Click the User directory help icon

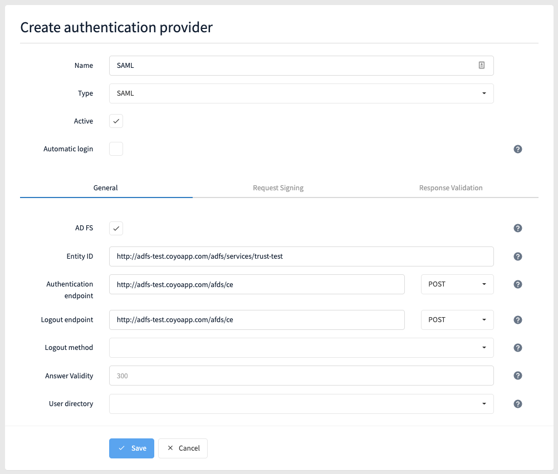pos(517,404)
